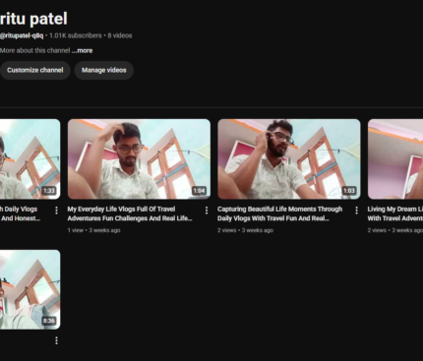This screenshot has height=361, width=423.
Task: Click the '1.01K subscribers' count text
Action: 76,35
